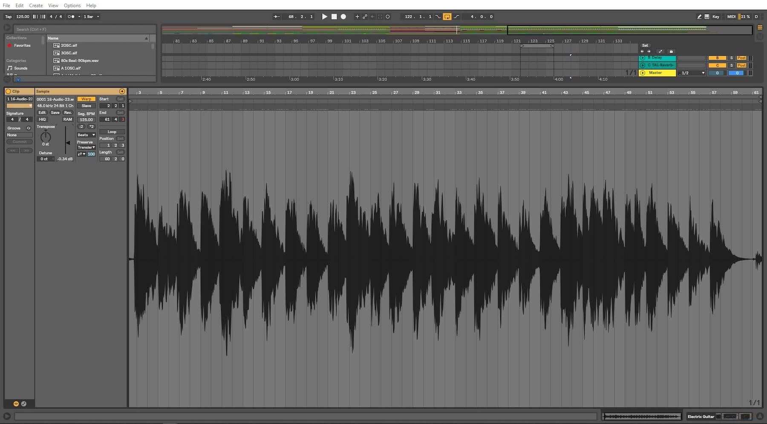Click the MIDI Arrangement Overdub plus icon
This screenshot has height=424, width=767.
point(357,17)
